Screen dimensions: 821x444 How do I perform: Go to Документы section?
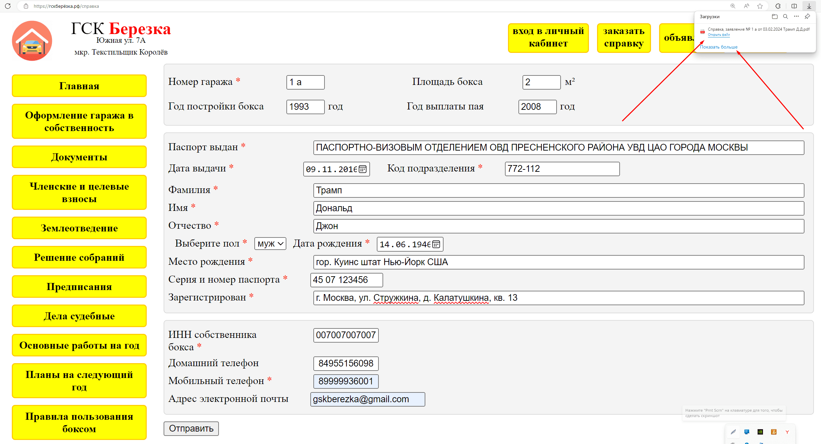(x=79, y=157)
